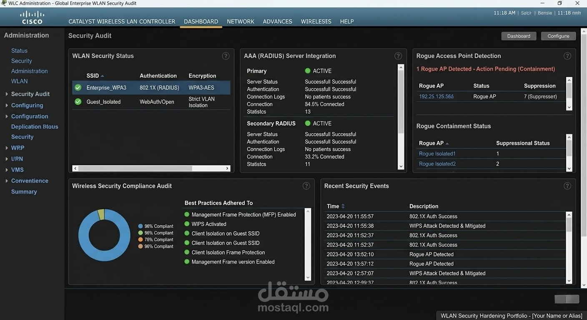Expand WRP sidebar section
The width and height of the screenshot is (587, 320).
(7, 148)
